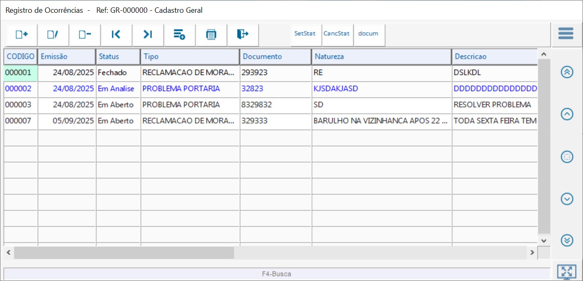Go to last record icon
The width and height of the screenshot is (583, 281).
coord(148,35)
